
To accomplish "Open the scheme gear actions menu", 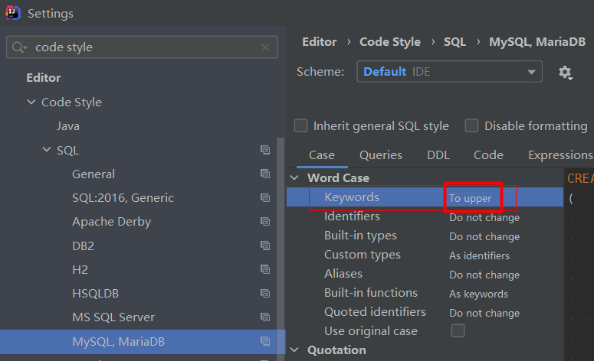I will coord(565,72).
